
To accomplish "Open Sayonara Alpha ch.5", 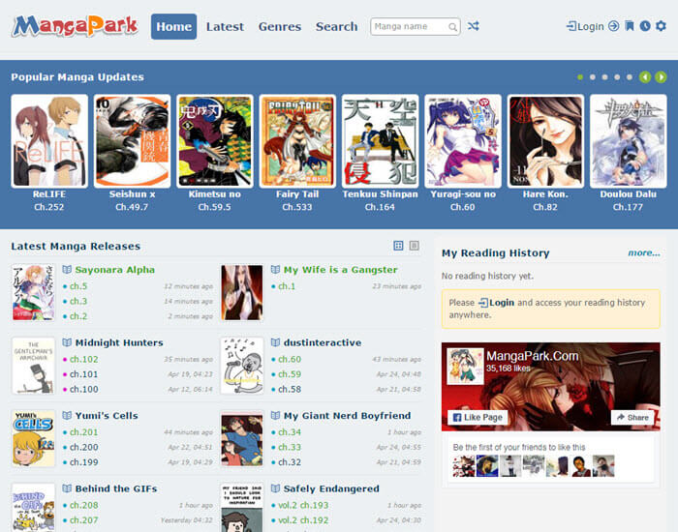I will (78, 286).
